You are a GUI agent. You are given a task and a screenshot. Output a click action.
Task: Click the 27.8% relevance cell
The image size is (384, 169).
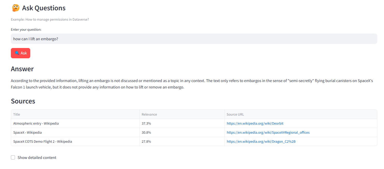pyautogui.click(x=146, y=142)
